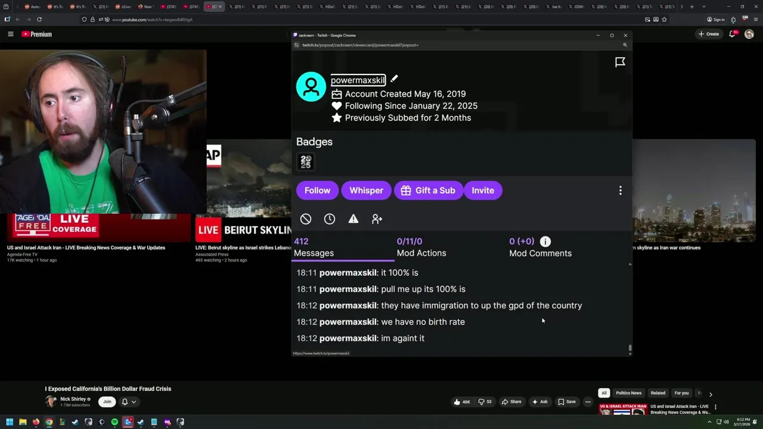Screen dimensions: 763x429
Task: Click the ban user icon
Action: pyautogui.click(x=306, y=219)
